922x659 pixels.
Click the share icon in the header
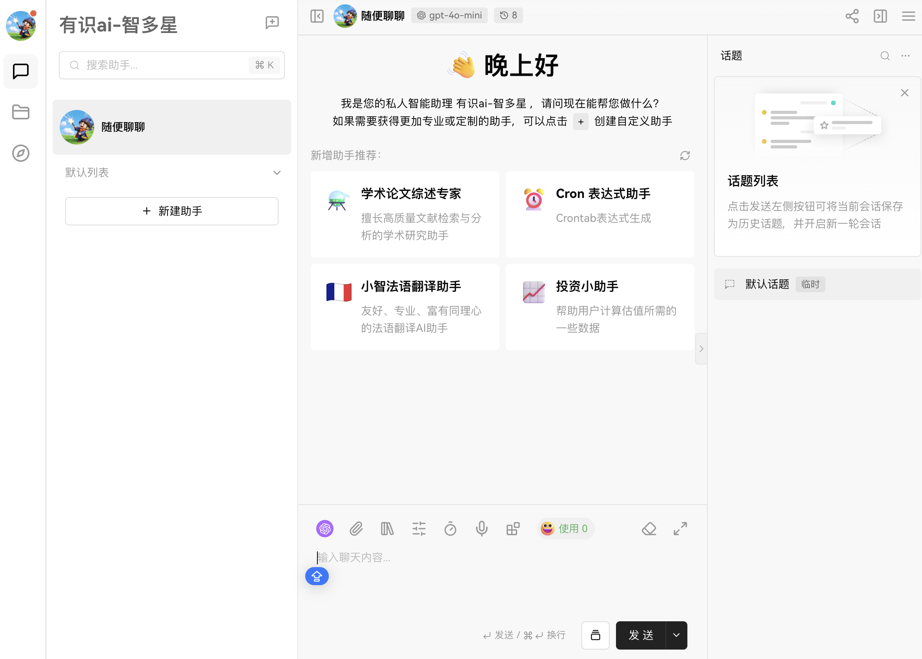point(851,16)
